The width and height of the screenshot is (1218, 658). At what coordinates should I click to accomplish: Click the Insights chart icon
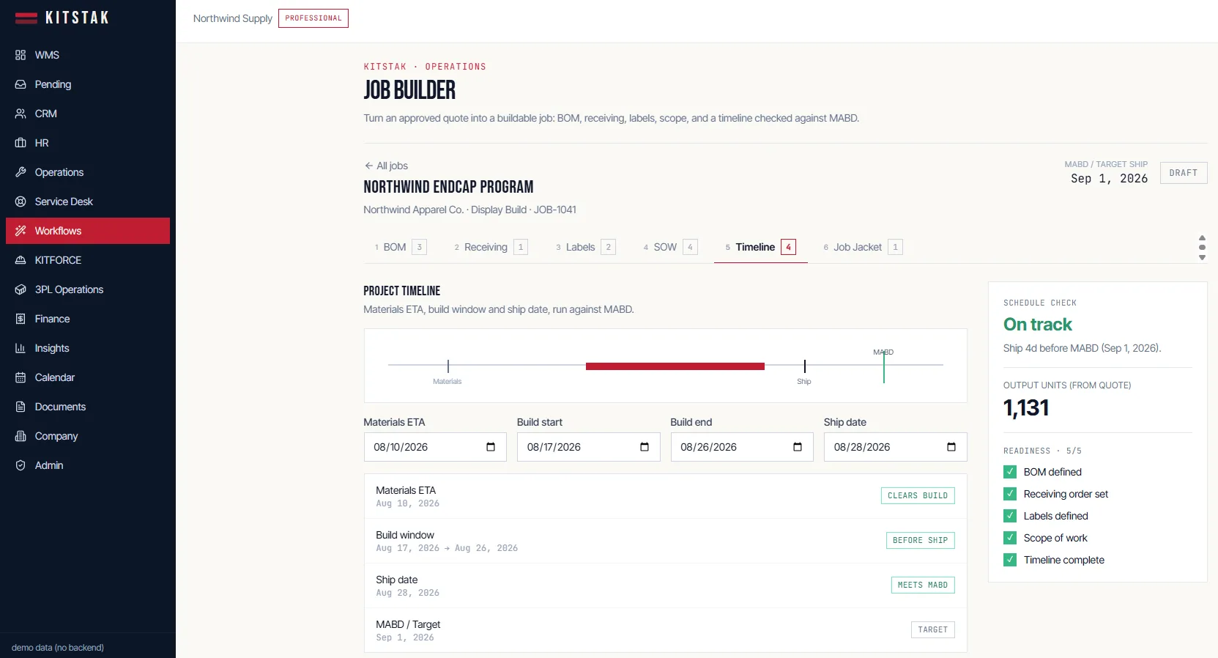click(21, 348)
